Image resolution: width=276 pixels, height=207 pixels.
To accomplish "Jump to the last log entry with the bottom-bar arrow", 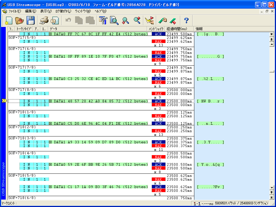I will 272,198.
